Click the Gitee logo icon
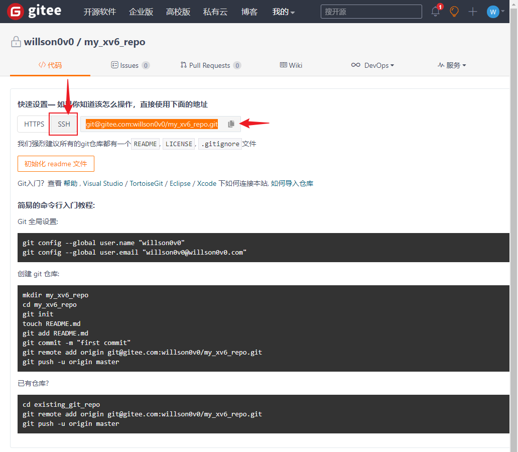The height and width of the screenshot is (452, 518). 17,12
